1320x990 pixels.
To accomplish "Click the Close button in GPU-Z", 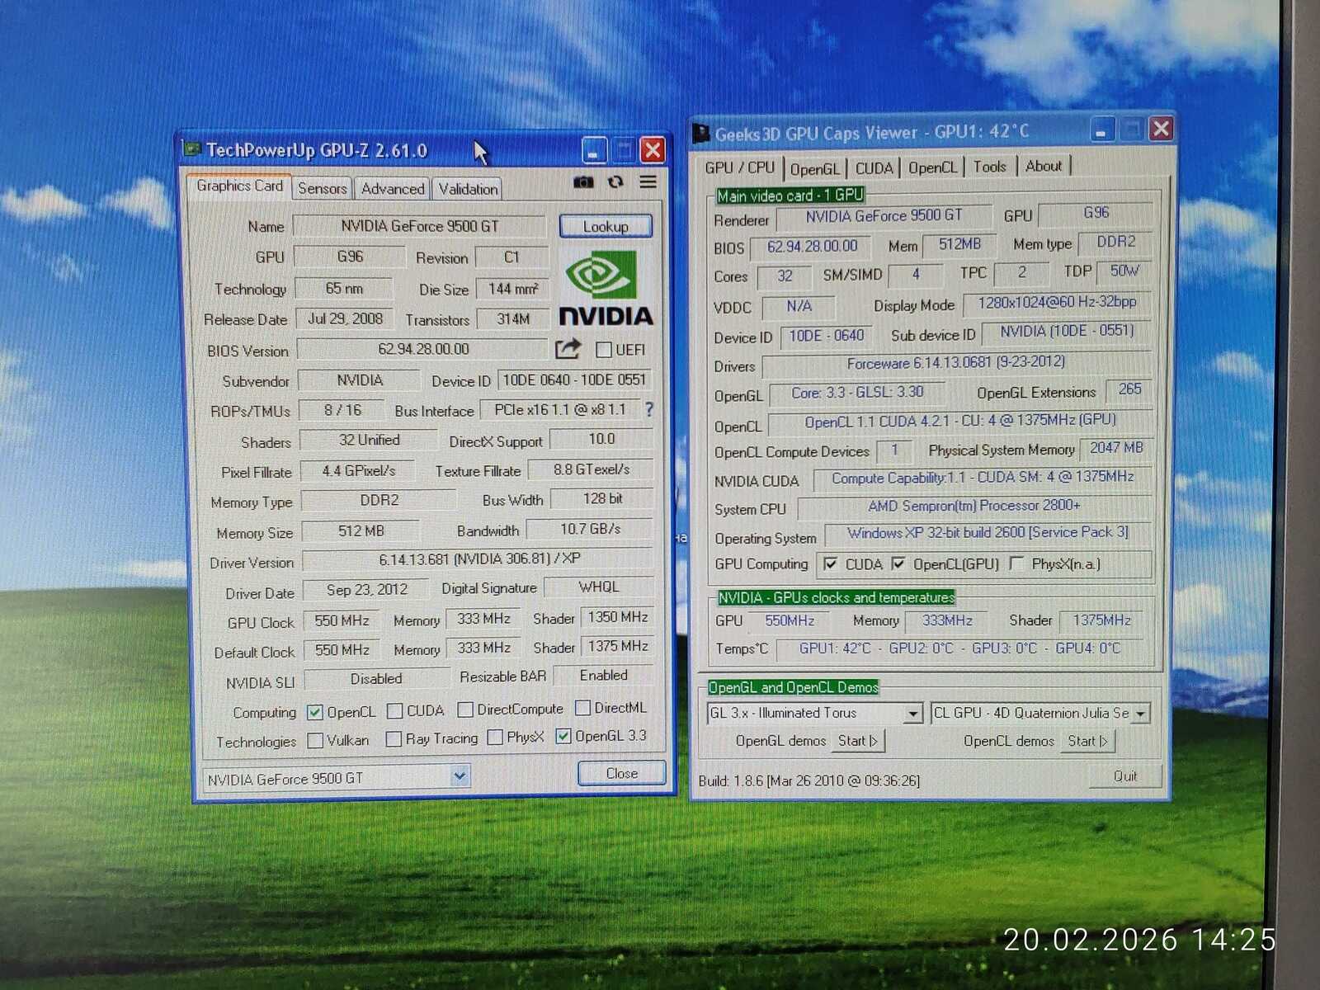I will (621, 773).
